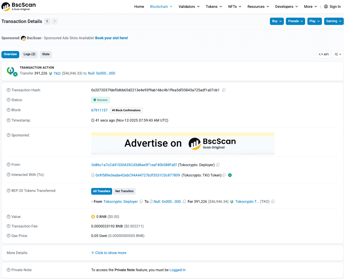
Task: Go to next transaction arrow
Action: tap(55, 21)
